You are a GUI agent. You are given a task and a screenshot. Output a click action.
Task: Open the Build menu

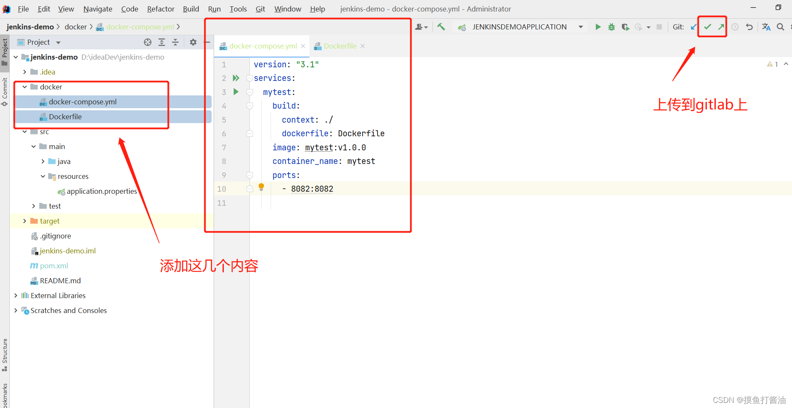(191, 9)
